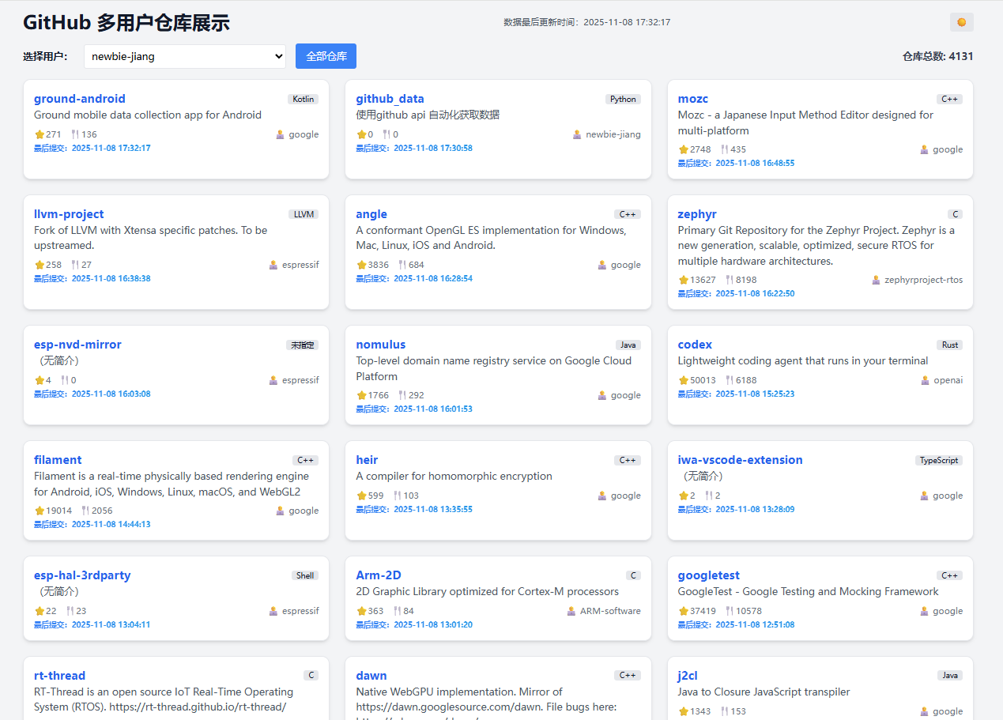This screenshot has height=720, width=1003.
Task: Click the star icon on googletest card
Action: tap(684, 611)
